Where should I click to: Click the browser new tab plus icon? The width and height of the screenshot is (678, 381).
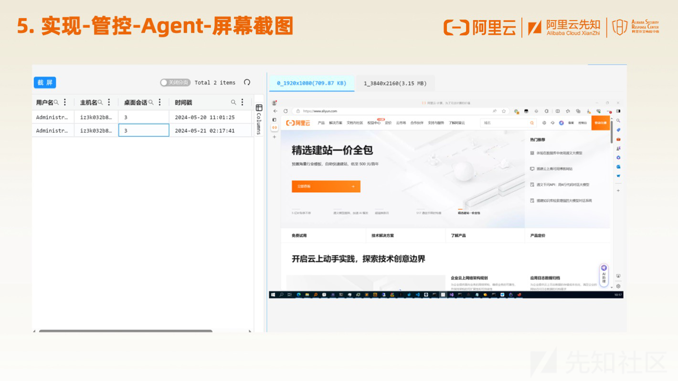click(x=275, y=137)
